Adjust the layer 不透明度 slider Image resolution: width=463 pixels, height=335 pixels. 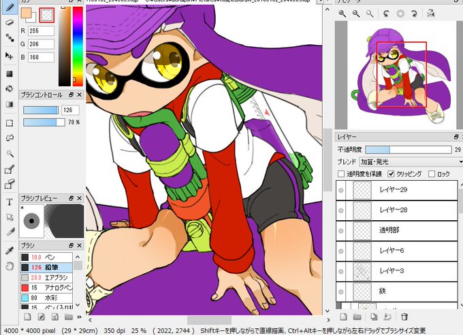click(409, 149)
